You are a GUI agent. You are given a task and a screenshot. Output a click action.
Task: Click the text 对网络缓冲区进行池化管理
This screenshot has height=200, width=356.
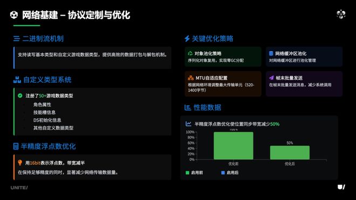[292, 60]
